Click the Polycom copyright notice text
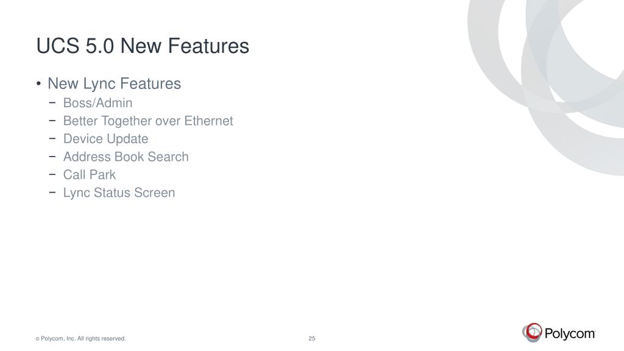 [81, 338]
